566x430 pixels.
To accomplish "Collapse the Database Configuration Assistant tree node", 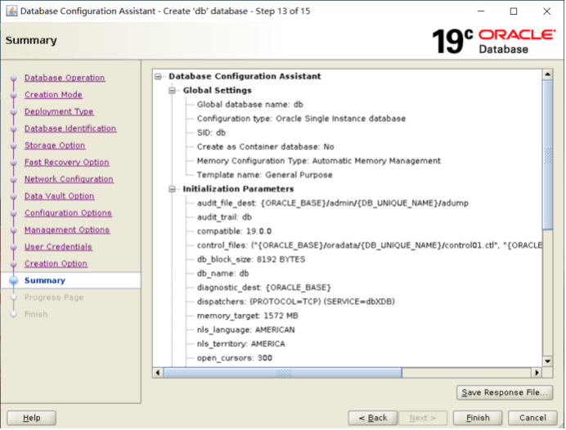I will click(x=158, y=77).
